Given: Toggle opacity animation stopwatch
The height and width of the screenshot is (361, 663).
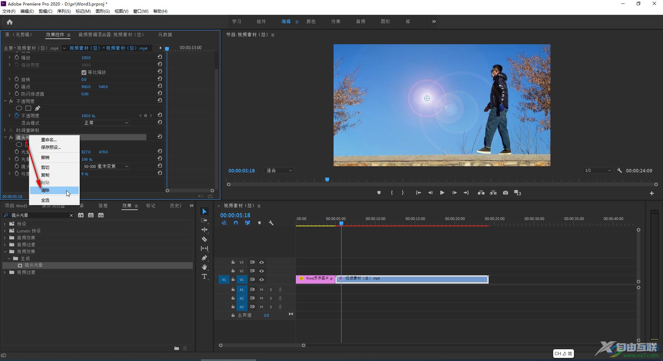Looking at the screenshot, I should 17,115.
